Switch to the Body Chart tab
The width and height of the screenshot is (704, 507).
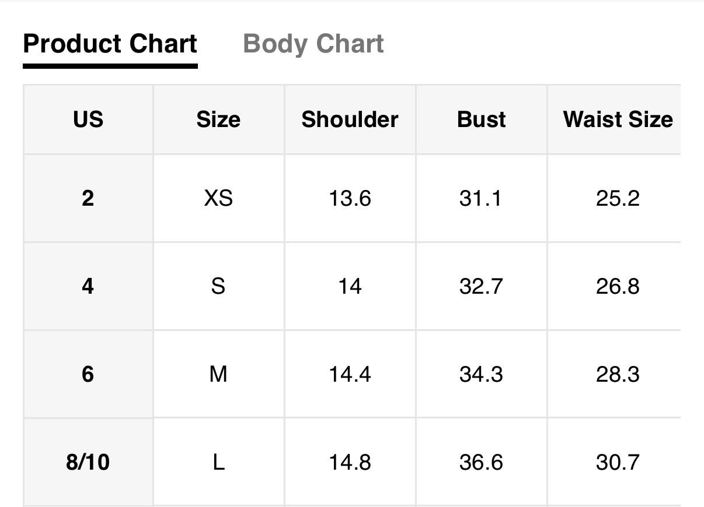tap(313, 44)
